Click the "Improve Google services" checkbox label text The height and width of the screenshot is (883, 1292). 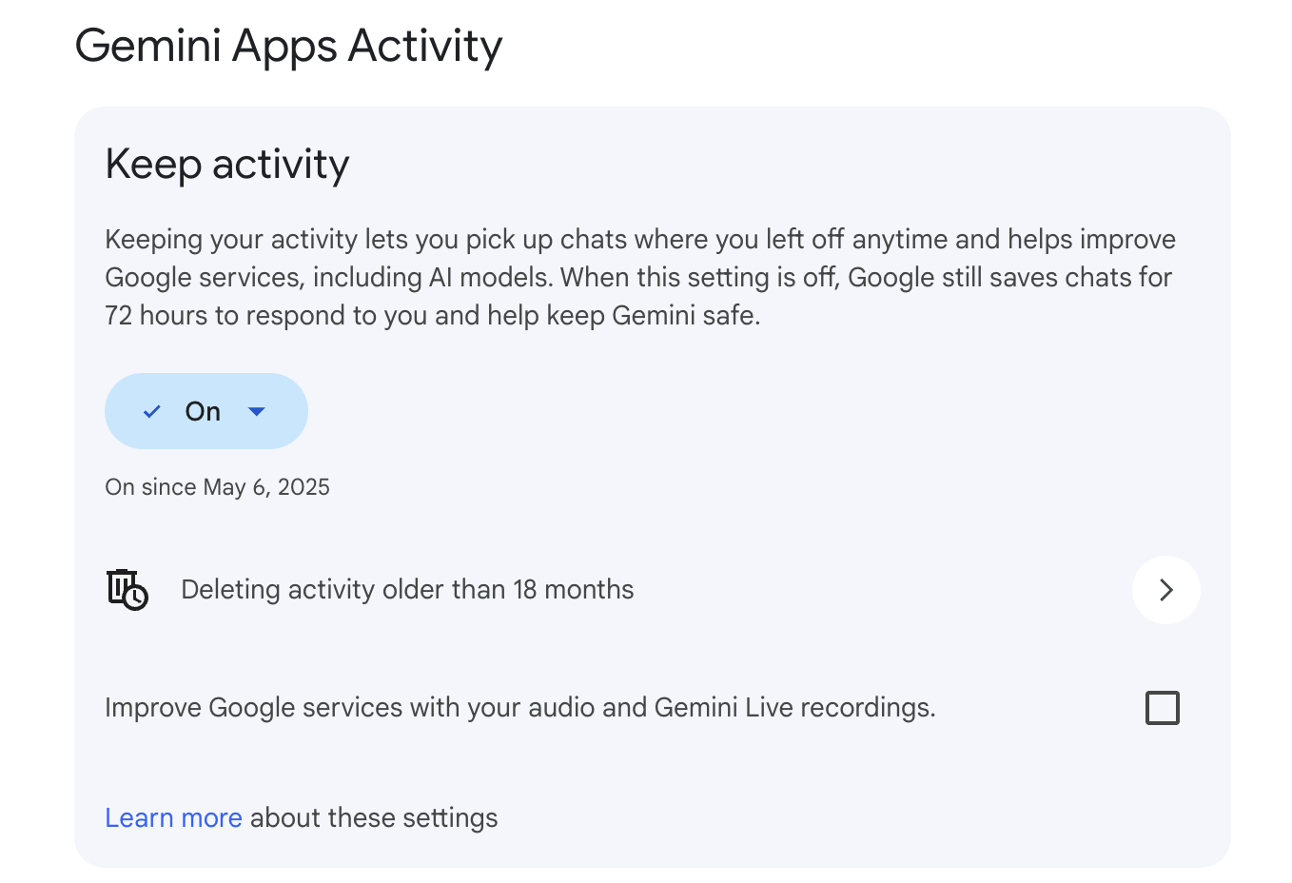tap(519, 708)
